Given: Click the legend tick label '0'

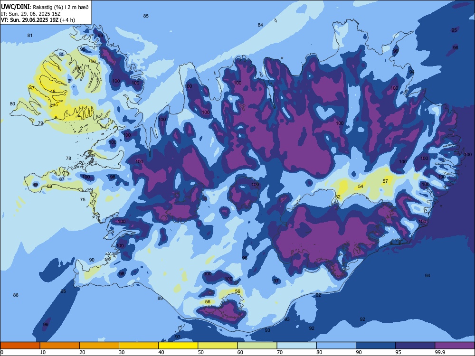Looking at the screenshot, I should (x=2, y=352).
